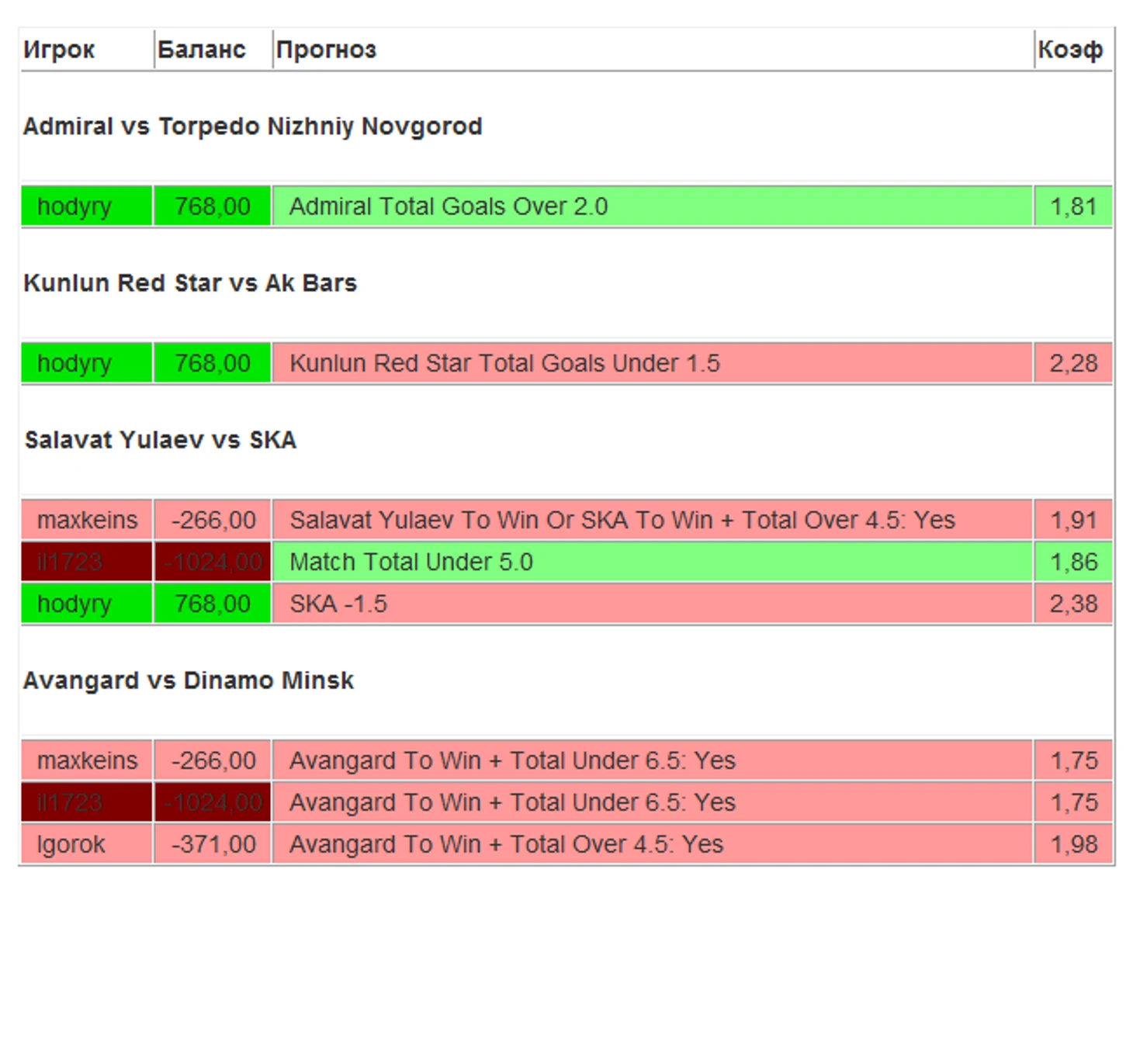
Task: Select the SKA -1.5 prediction
Action: click(x=653, y=604)
